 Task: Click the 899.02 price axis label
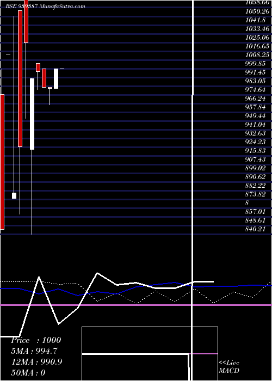tap(255, 168)
